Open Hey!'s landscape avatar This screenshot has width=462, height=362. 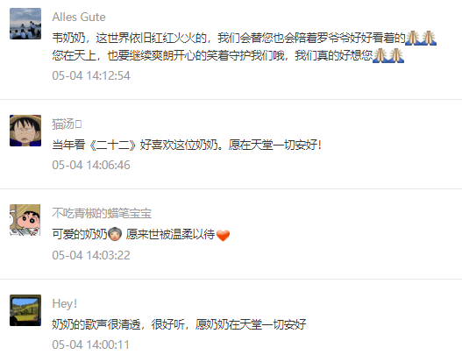coord(25,310)
